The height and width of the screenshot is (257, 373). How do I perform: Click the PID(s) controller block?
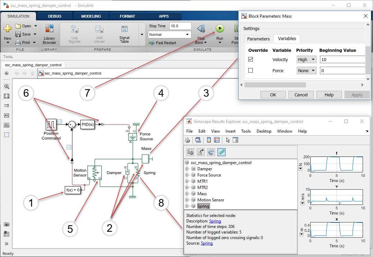[87, 124]
